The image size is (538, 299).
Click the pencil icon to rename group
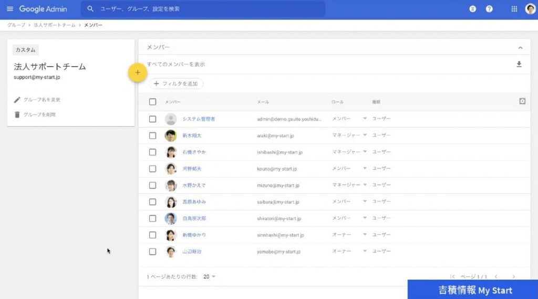(x=17, y=100)
